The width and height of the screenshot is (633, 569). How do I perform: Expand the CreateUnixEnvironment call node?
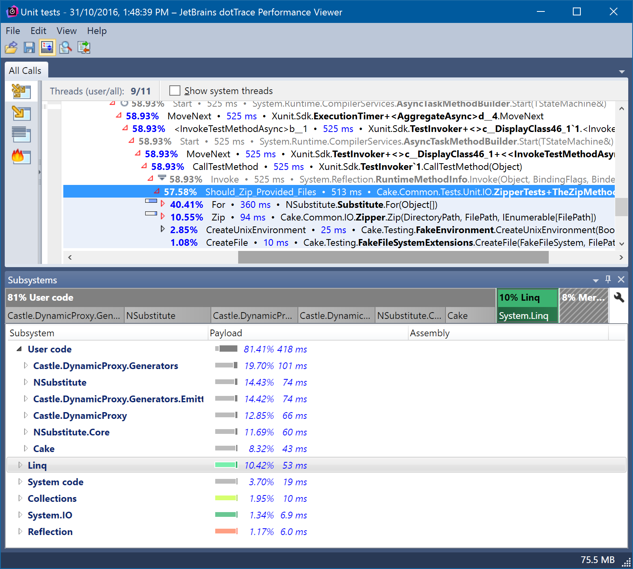tap(163, 229)
